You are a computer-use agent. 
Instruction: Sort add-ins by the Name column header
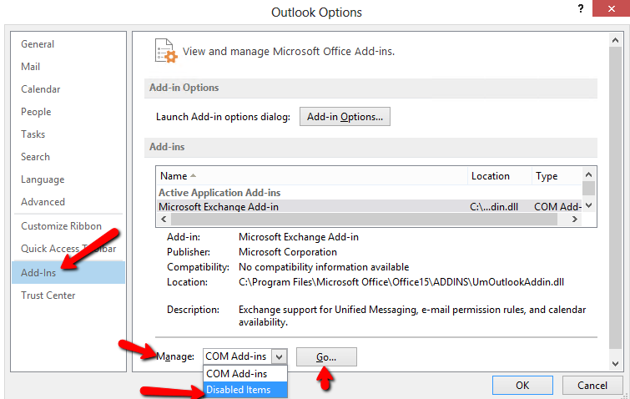(x=311, y=176)
